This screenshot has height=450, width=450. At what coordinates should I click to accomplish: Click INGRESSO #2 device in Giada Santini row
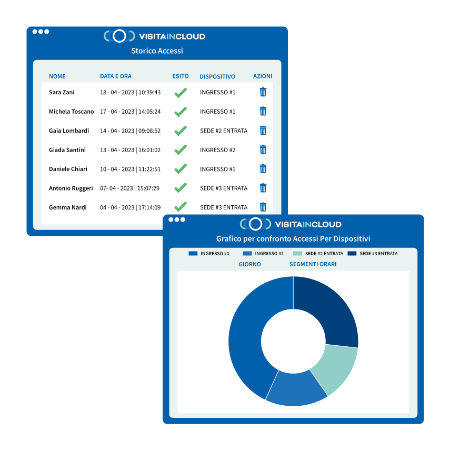pos(217,150)
